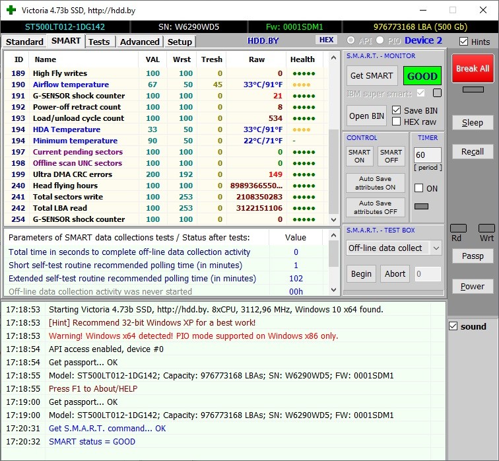This screenshot has height=461, width=499.
Task: Click the Device 2 label
Action: click(423, 40)
